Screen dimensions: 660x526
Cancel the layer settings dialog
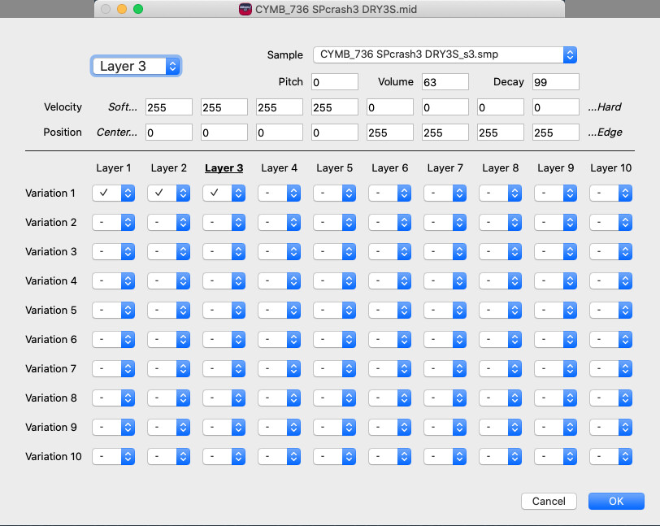click(549, 501)
